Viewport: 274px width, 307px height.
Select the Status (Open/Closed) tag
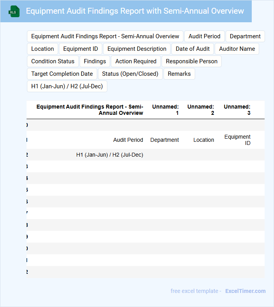tap(130, 74)
